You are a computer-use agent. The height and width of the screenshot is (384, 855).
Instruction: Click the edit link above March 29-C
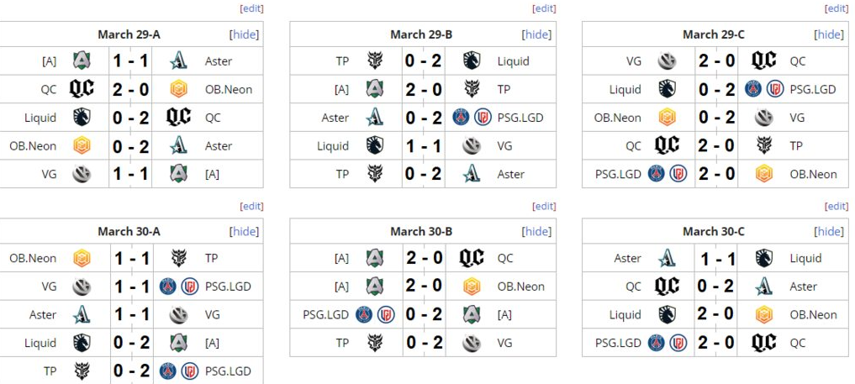[836, 8]
